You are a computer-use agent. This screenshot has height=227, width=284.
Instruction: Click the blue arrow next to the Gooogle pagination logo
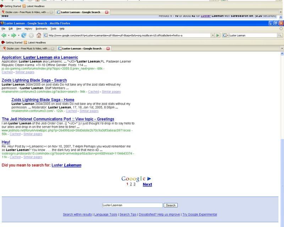pyautogui.click(x=149, y=179)
